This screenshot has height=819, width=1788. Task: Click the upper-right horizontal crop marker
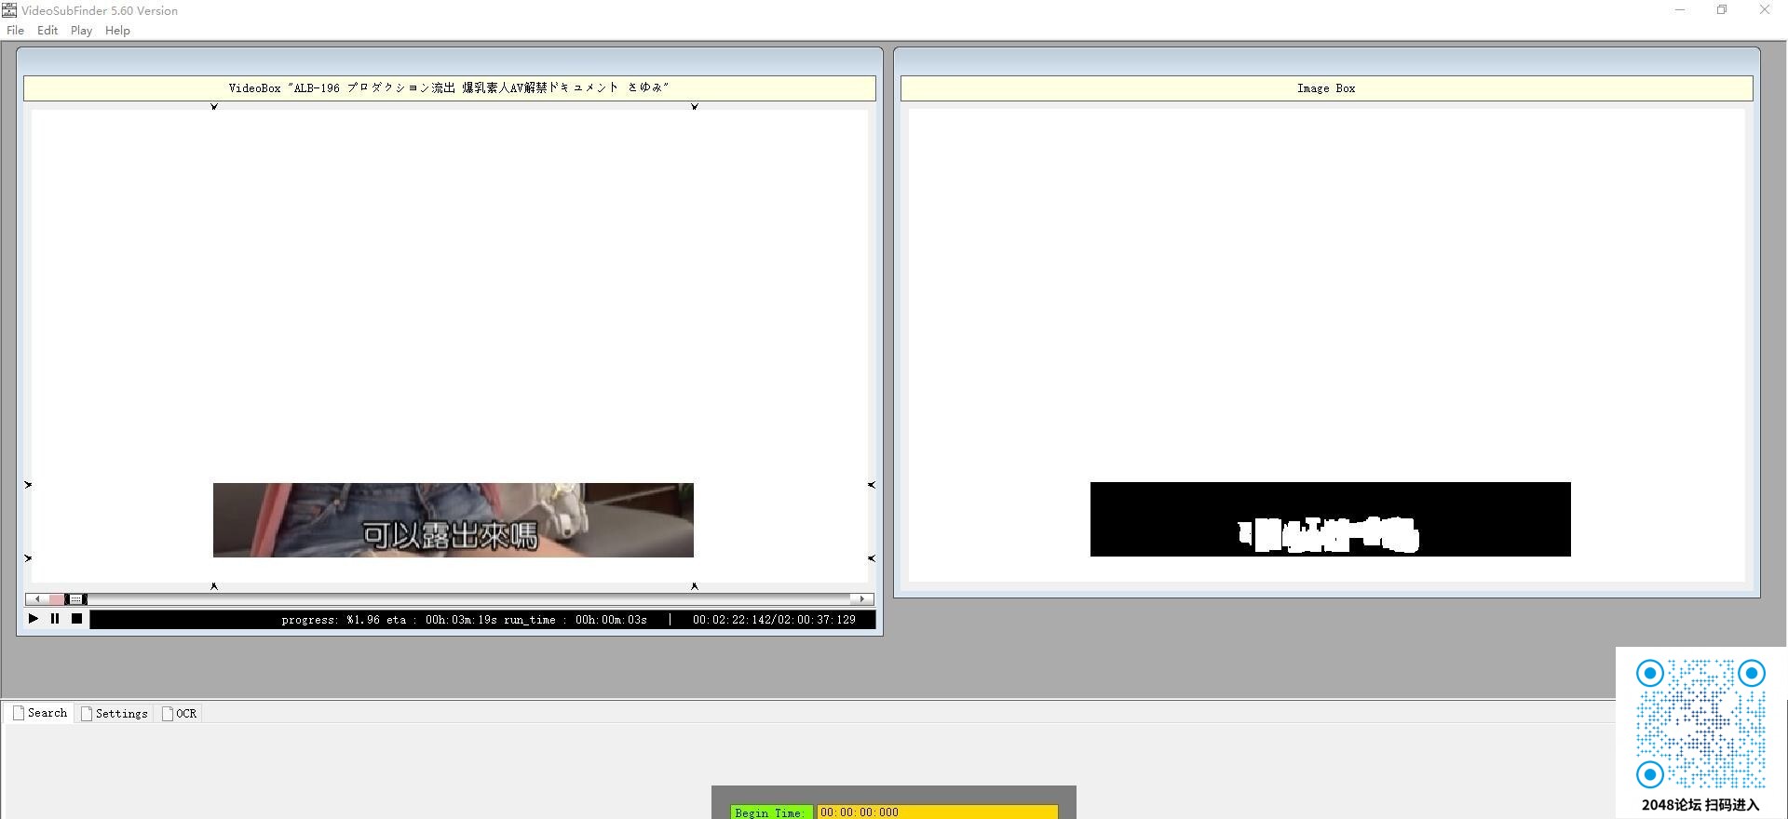coord(872,485)
